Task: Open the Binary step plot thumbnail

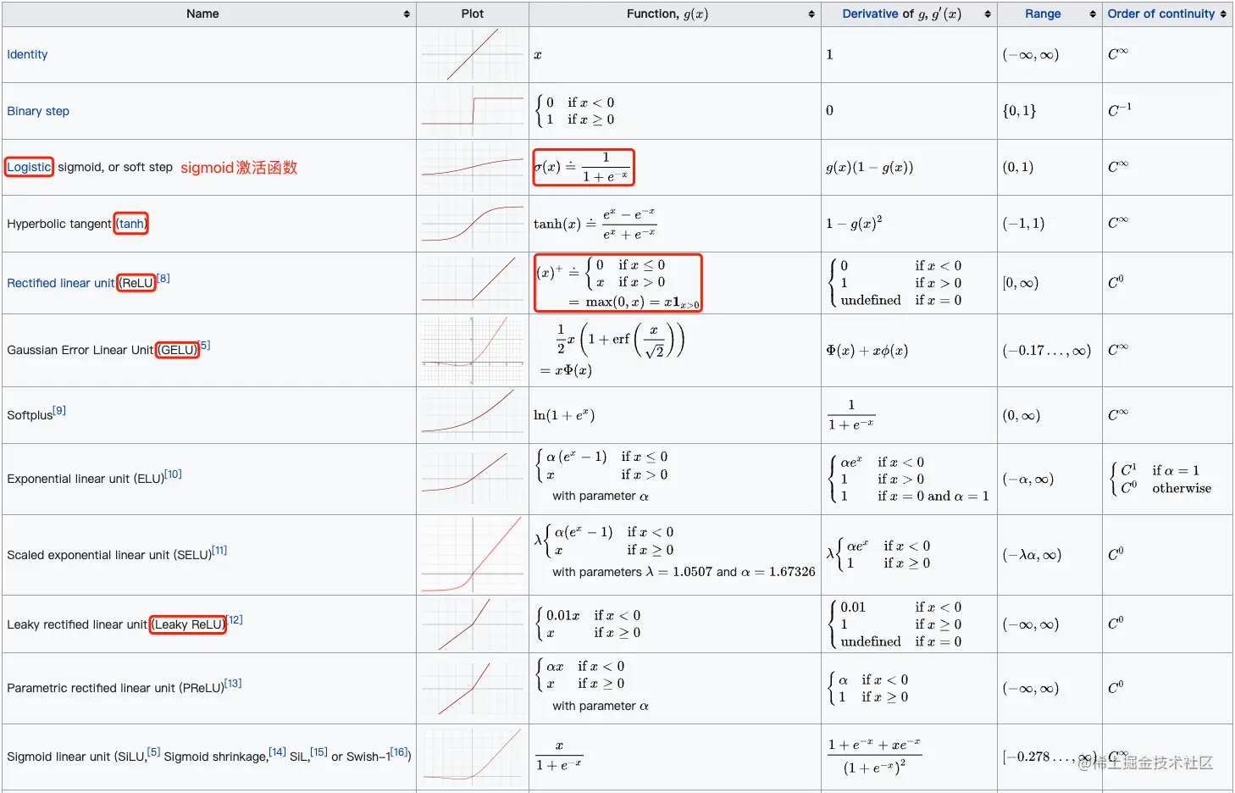Action: click(x=473, y=111)
